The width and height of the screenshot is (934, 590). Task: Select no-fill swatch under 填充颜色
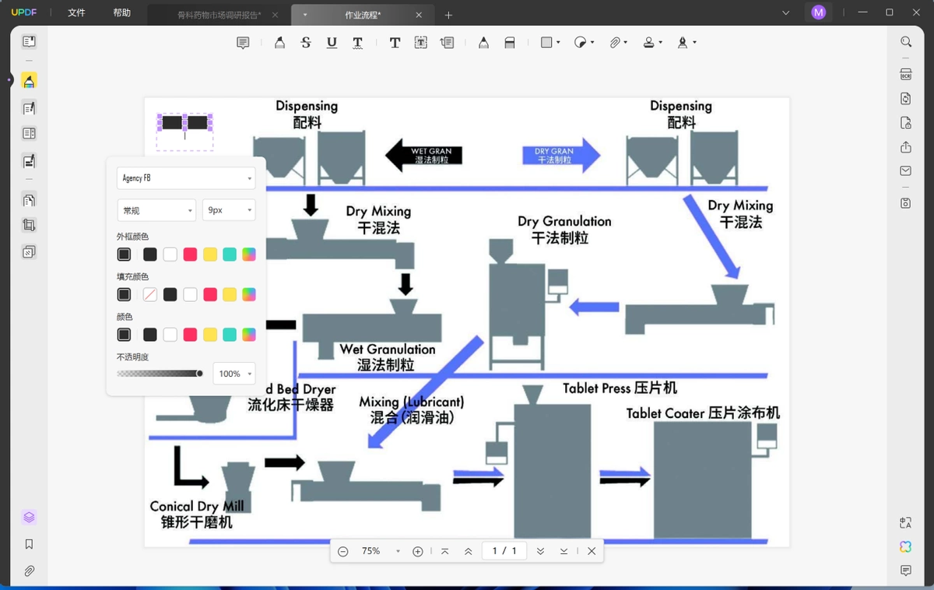click(150, 294)
